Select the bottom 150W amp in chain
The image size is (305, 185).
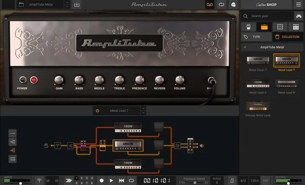click(x=128, y=164)
